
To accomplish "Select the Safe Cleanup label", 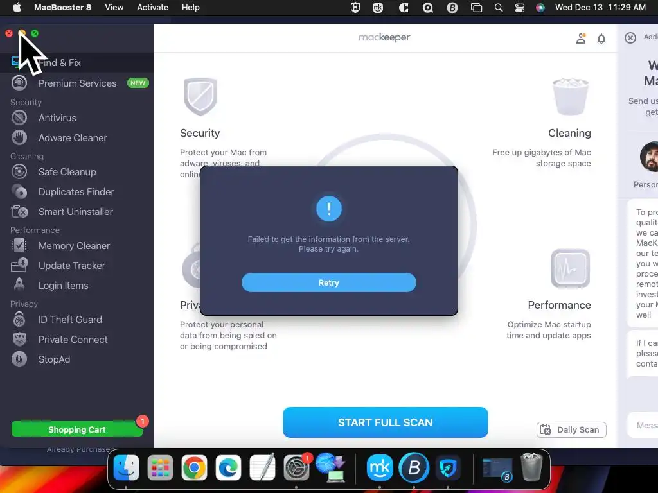I will point(67,172).
